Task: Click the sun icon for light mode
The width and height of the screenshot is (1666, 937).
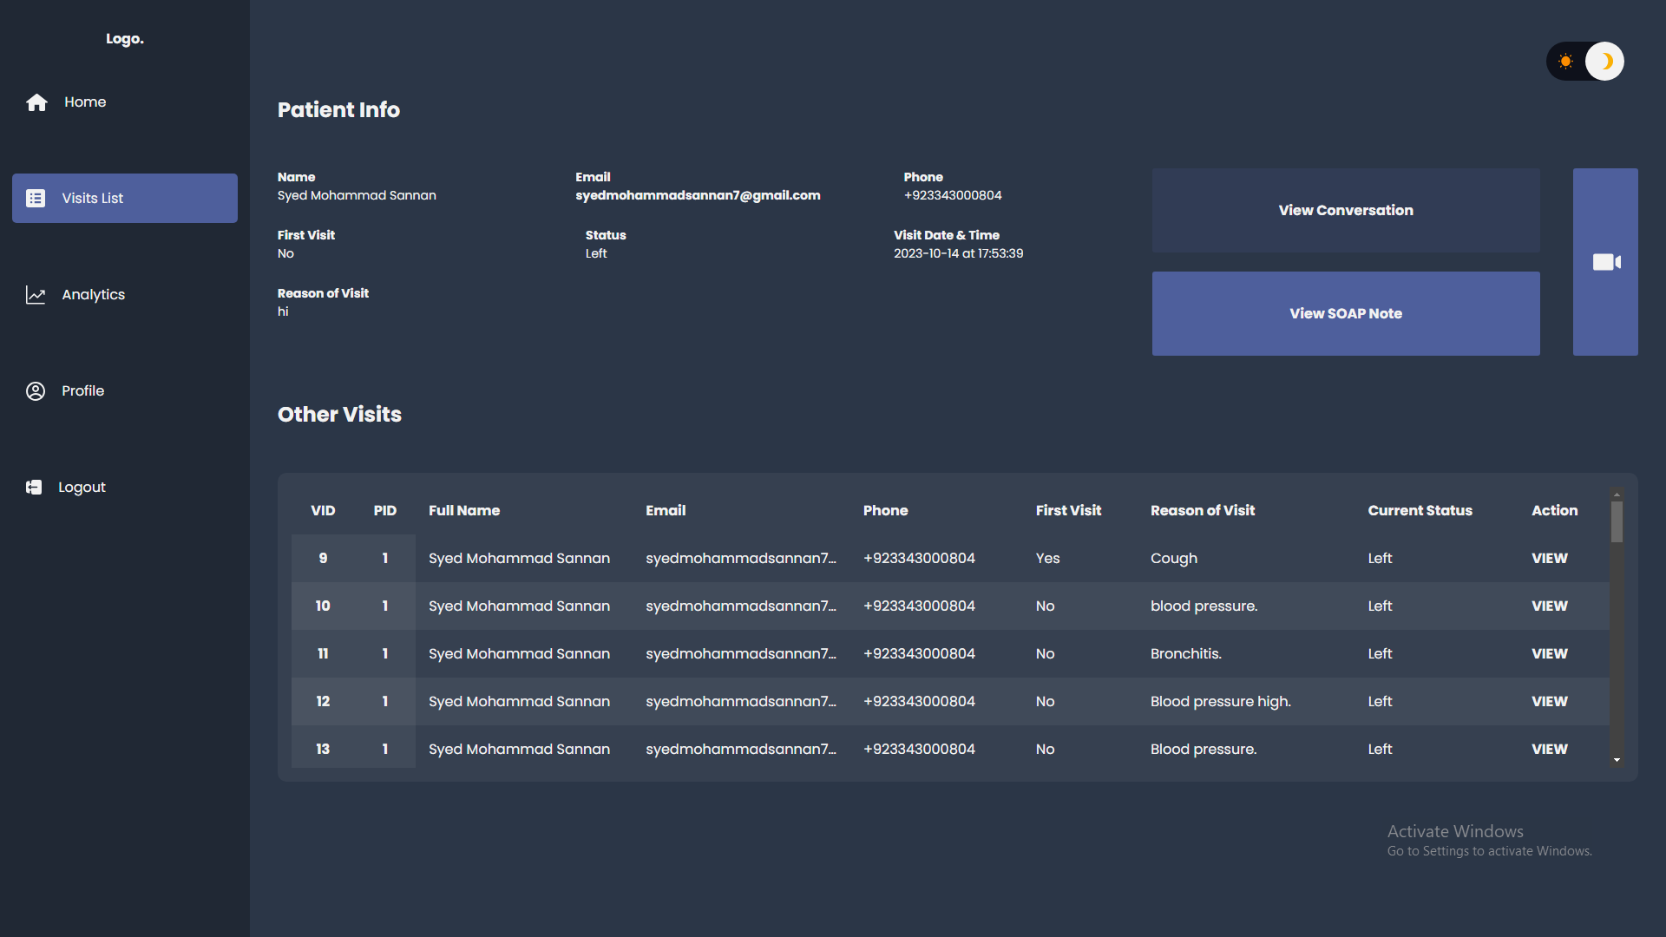Action: [x=1565, y=62]
